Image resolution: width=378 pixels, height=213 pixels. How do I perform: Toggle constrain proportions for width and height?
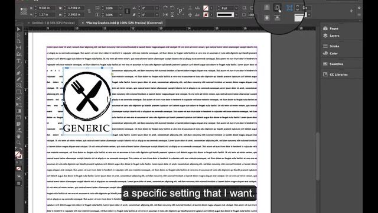click(89, 11)
